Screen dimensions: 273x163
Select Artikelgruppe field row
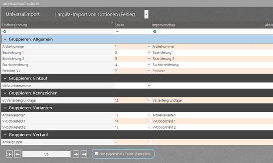(x=137, y=142)
